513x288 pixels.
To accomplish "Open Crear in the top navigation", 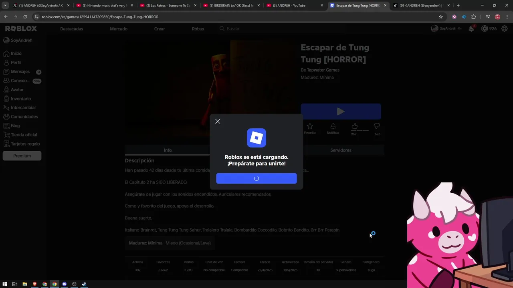I will (x=160, y=29).
